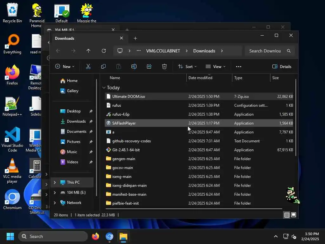Sort by Date modified column header

[200, 78]
